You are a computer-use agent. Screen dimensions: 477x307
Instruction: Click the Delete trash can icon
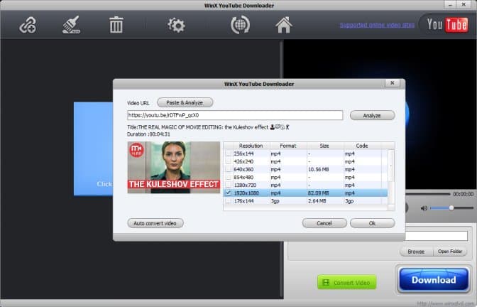[116, 25]
